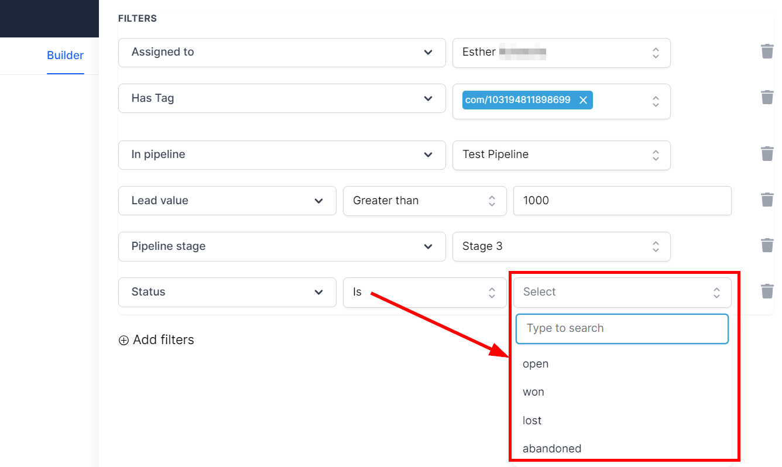The image size is (782, 467).
Task: Choose the lost status option
Action: [x=532, y=421]
